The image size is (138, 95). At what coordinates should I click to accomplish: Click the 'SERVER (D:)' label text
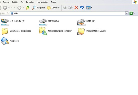tap(53, 21)
